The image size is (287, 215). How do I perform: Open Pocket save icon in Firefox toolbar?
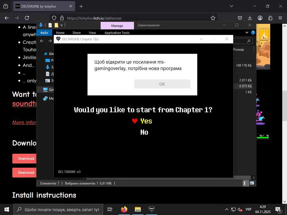pyautogui.click(x=240, y=18)
